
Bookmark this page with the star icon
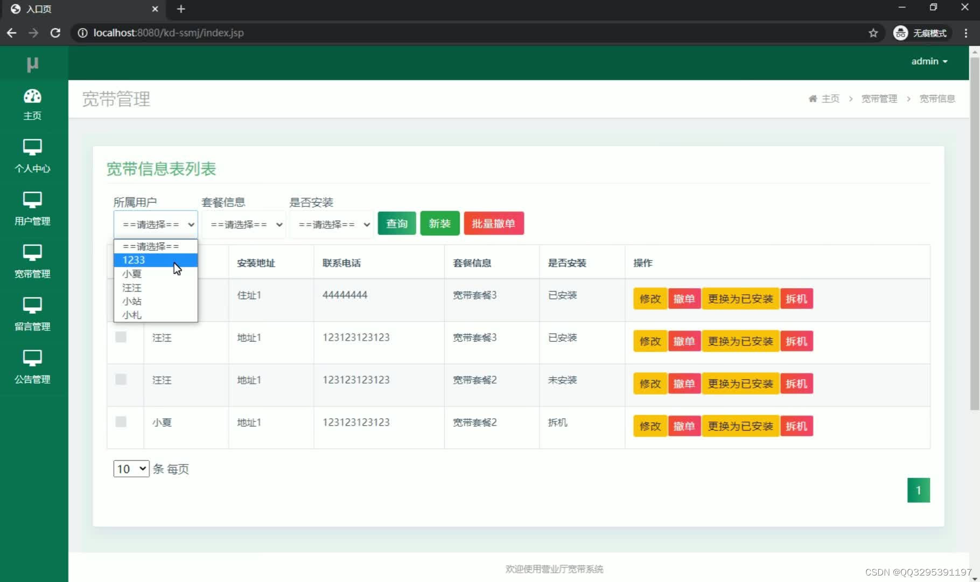point(873,33)
